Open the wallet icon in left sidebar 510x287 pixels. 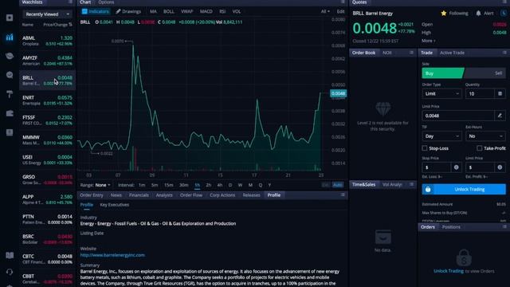pos(10,113)
